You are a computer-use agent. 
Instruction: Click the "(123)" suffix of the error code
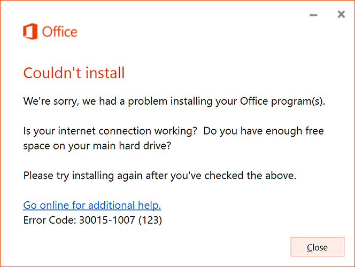(x=152, y=219)
